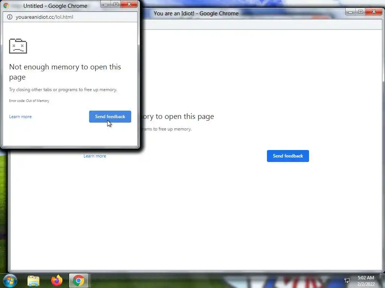Close the Untitled Chrome window
The image size is (385, 288).
tap(129, 4)
